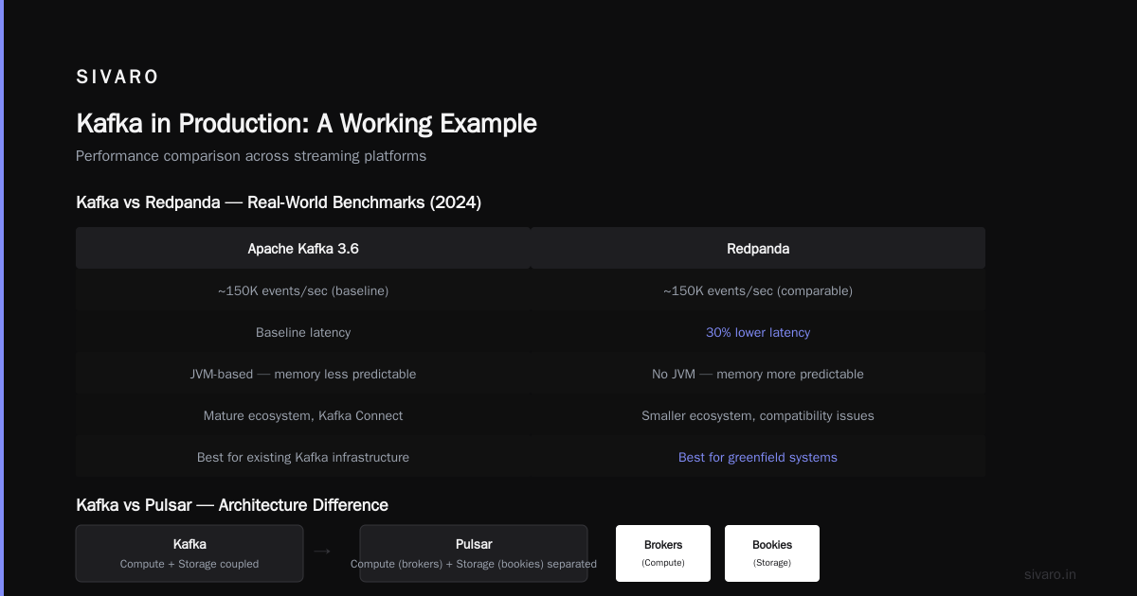Click 'Smaller ecosystem, compatibility issues' cell

[x=758, y=415]
